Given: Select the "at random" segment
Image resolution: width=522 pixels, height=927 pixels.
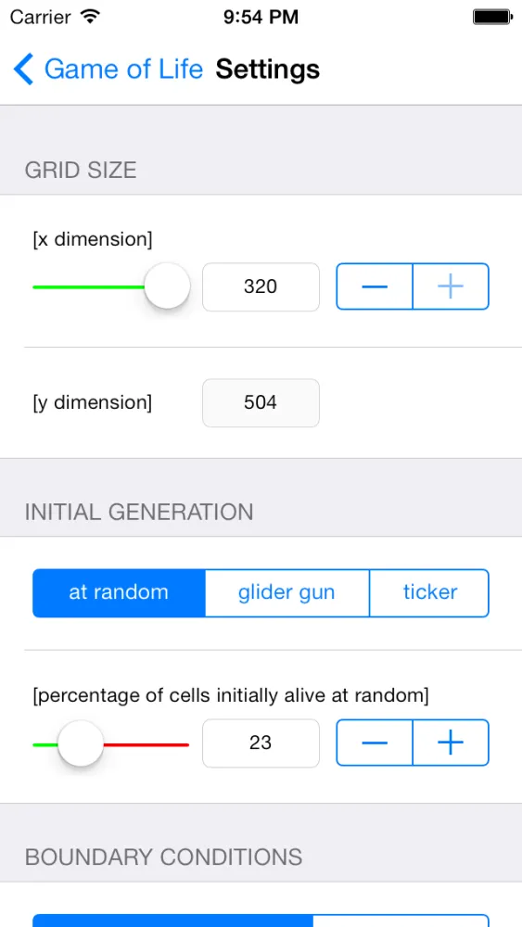Looking at the screenshot, I should click(119, 593).
